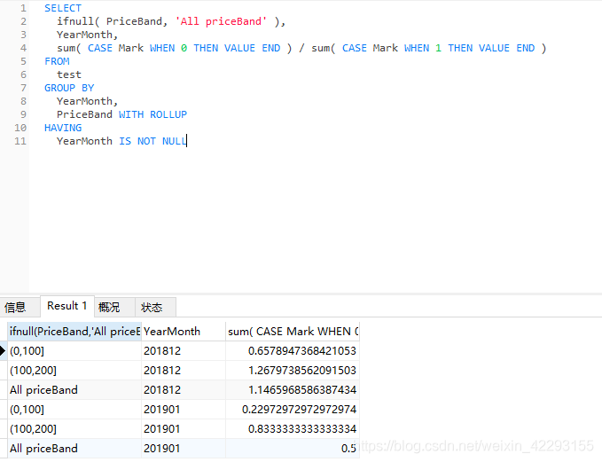Viewport: 602px width, 462px height.
Task: Click the 0.22972972972972974 result cell
Action: pyautogui.click(x=293, y=409)
